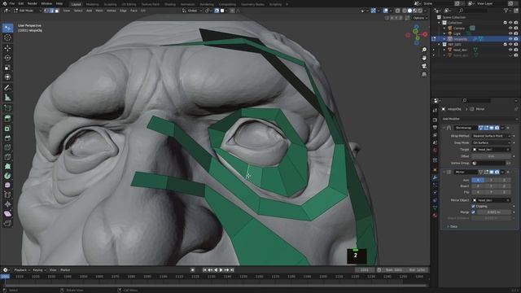The image size is (521, 293).
Task: Select the Select Box tool
Action: [7, 28]
